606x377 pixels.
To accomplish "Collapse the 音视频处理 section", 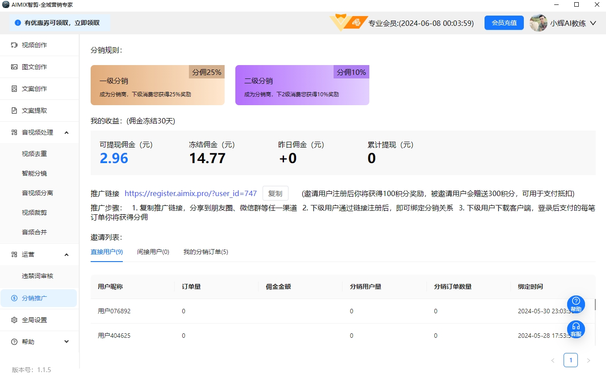I will point(67,132).
